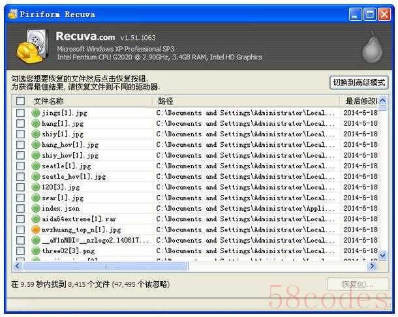398x317 pixels.
Task: Sort by the 最后修改 column header
Action: pos(359,101)
